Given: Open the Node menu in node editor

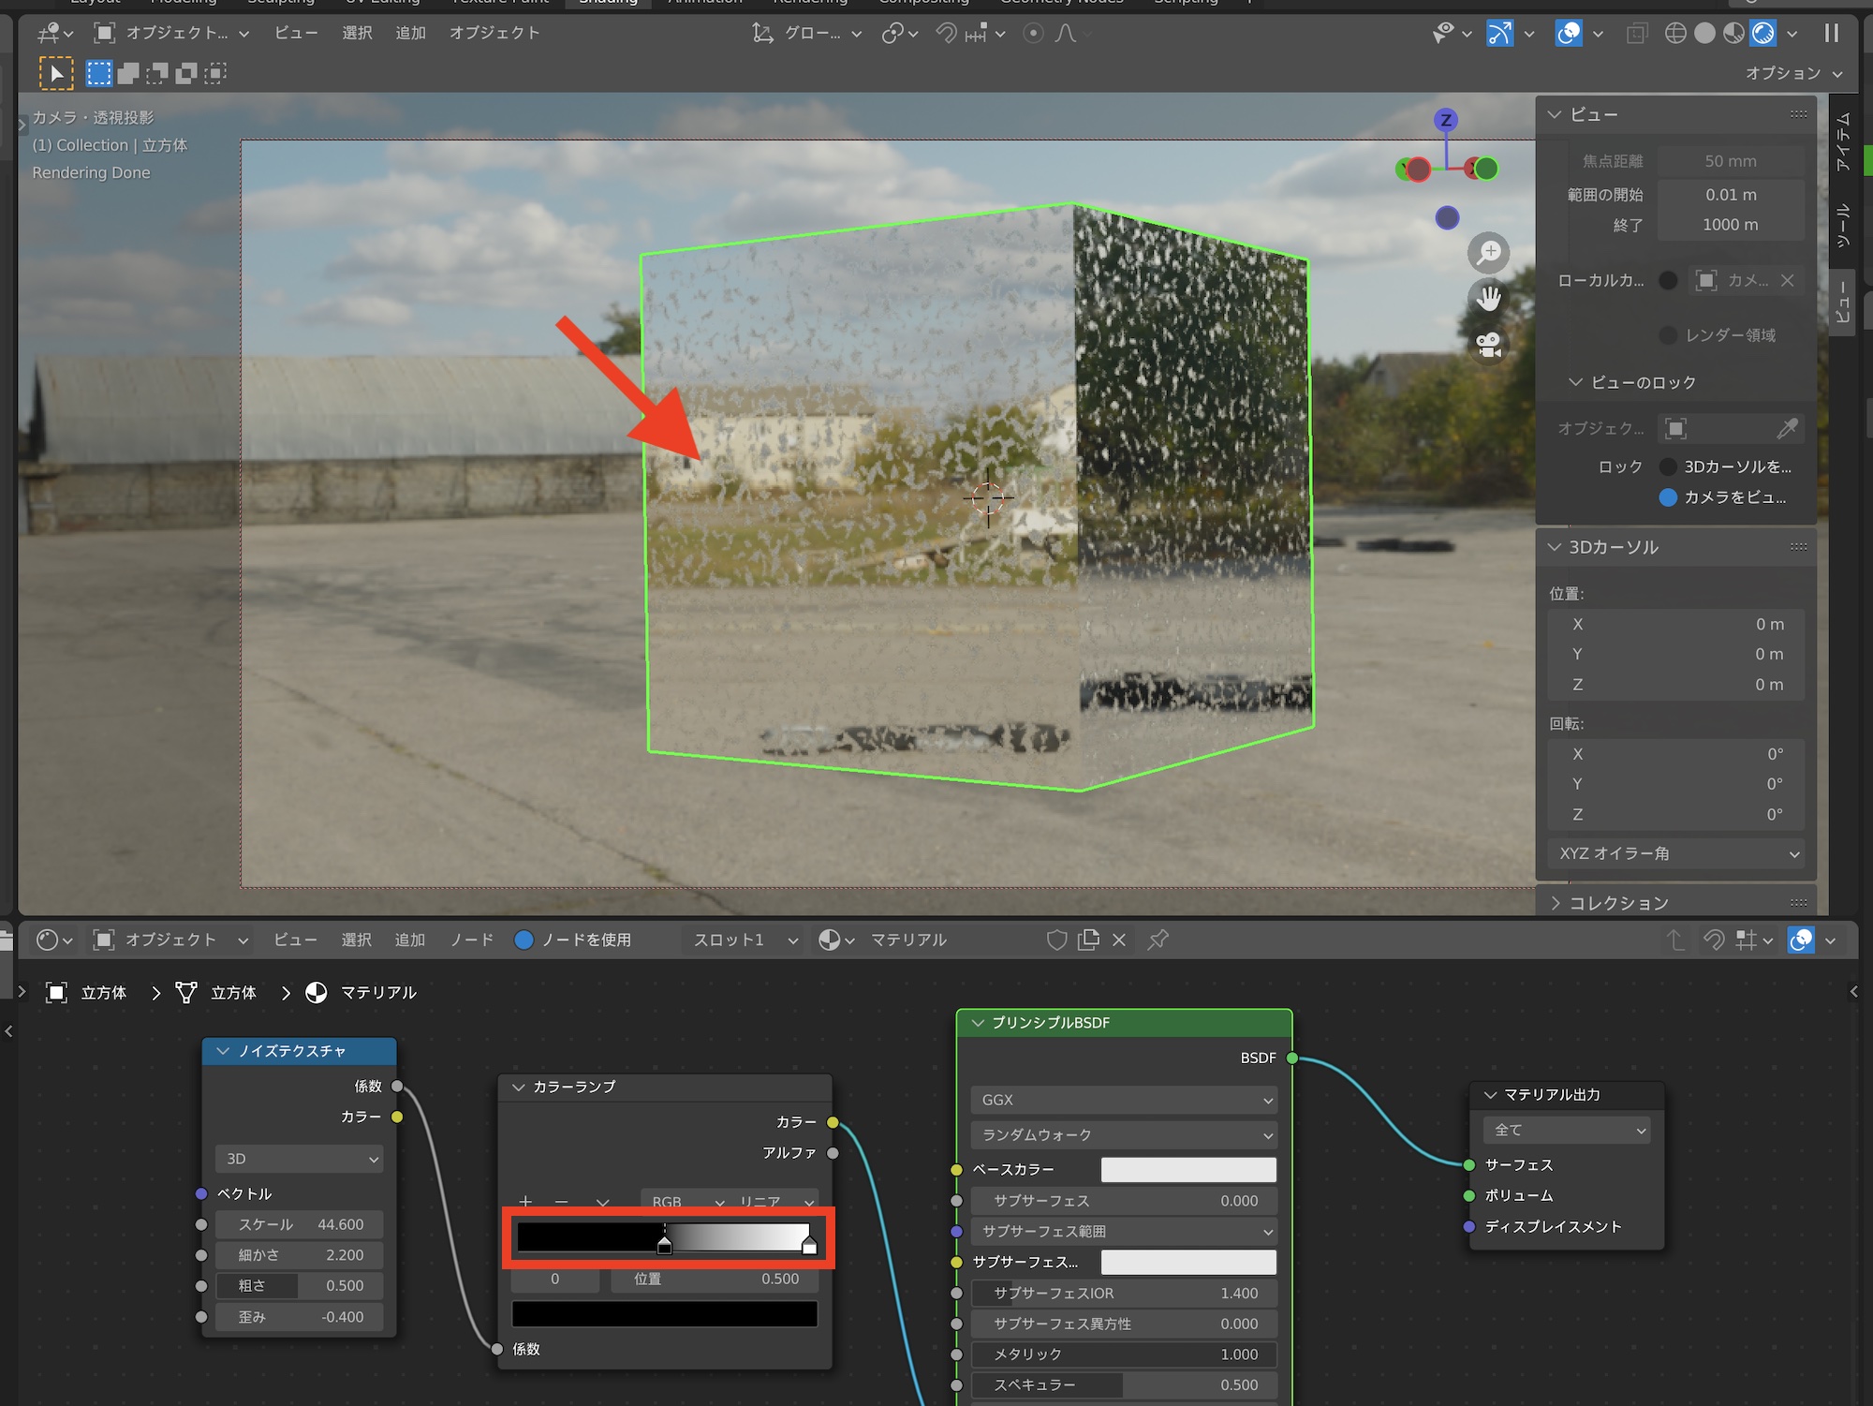Looking at the screenshot, I should (472, 940).
